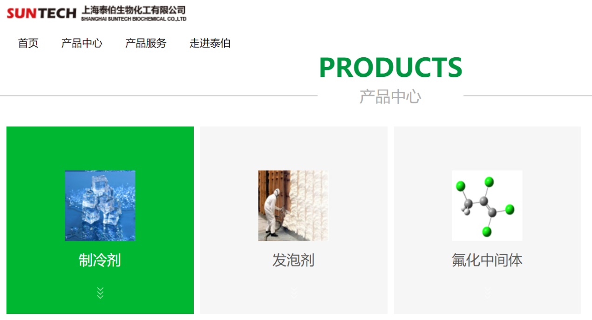Open the 走进泰伯 navigation item
Image resolution: width=592 pixels, height=320 pixels.
[210, 43]
